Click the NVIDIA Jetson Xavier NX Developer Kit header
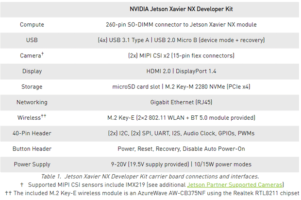Screen dimensions: 301x200 (x=181, y=9)
